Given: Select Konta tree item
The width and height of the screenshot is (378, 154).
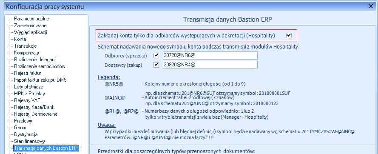Looking at the screenshot, I should pos(20,39).
